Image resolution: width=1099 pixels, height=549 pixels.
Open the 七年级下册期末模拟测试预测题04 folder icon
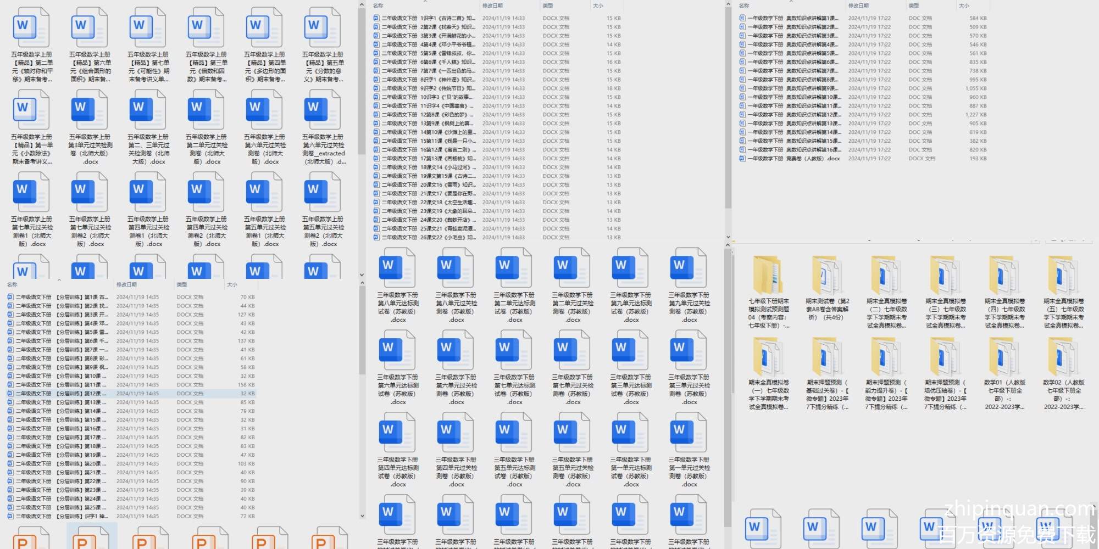click(x=768, y=276)
